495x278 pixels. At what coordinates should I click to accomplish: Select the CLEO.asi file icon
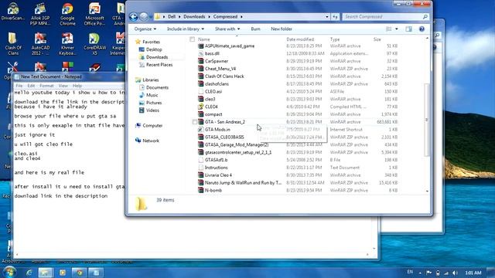[200, 91]
